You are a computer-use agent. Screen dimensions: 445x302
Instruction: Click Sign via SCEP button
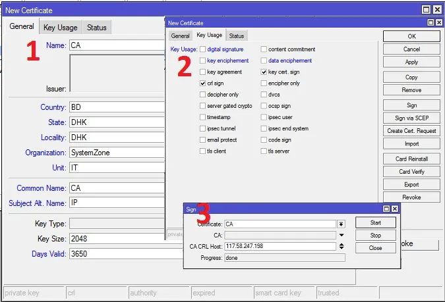[411, 118]
